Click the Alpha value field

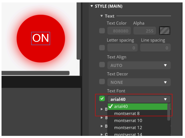(145, 31)
